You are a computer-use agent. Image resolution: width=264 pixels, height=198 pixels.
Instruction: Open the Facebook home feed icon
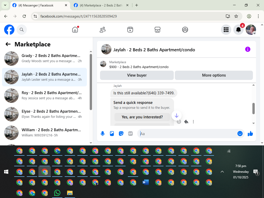click(75, 30)
